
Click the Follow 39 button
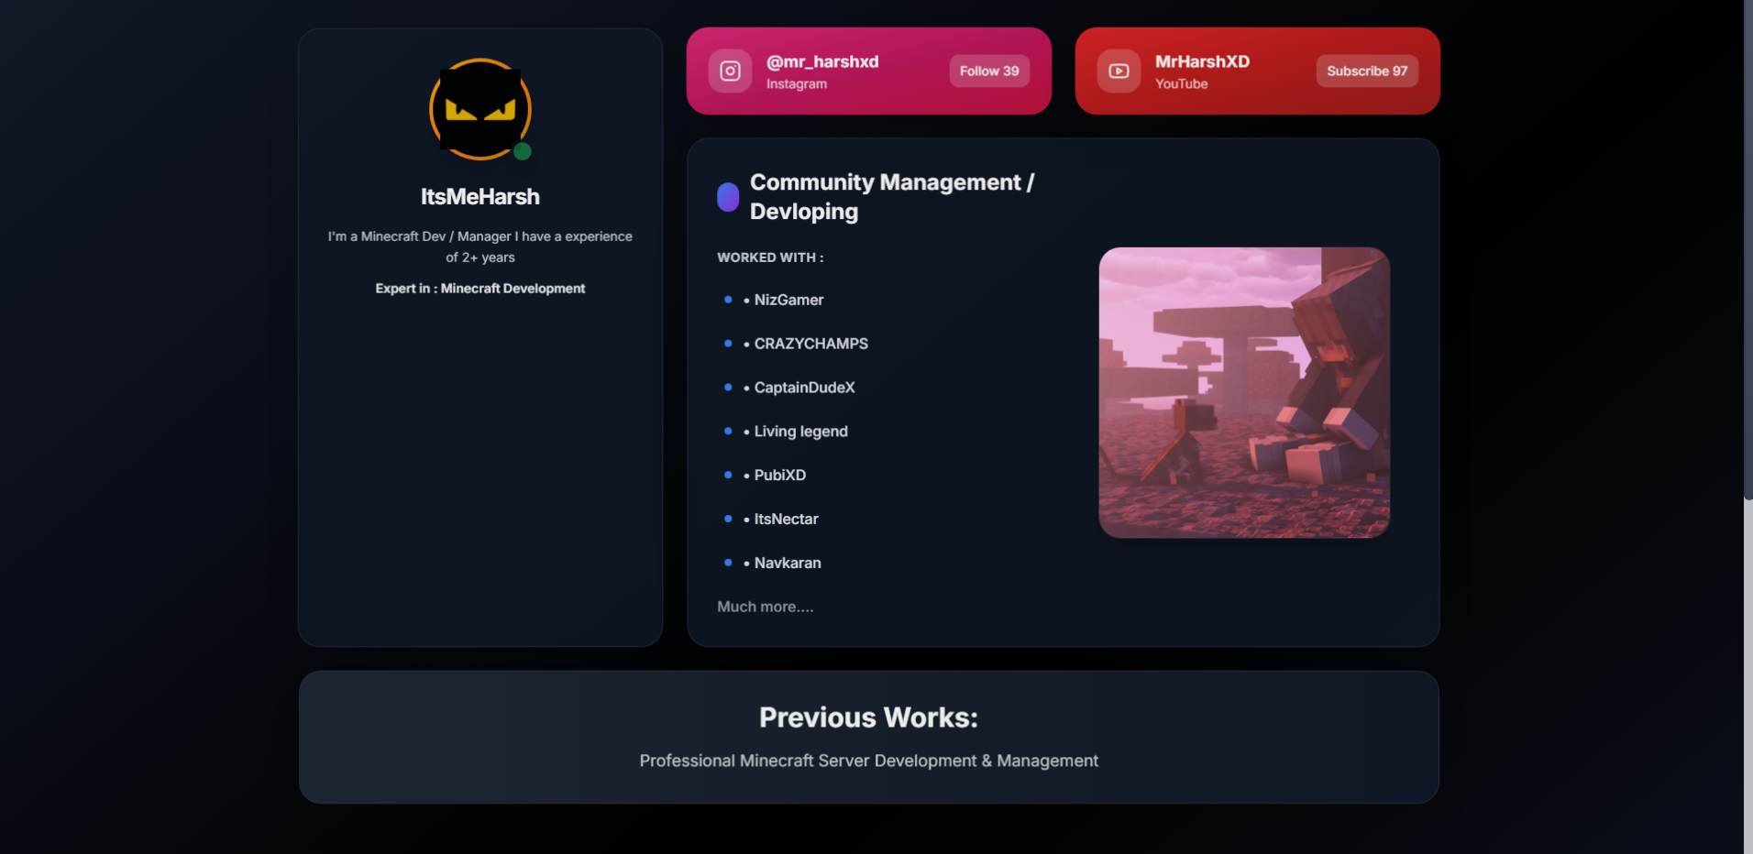coord(988,71)
